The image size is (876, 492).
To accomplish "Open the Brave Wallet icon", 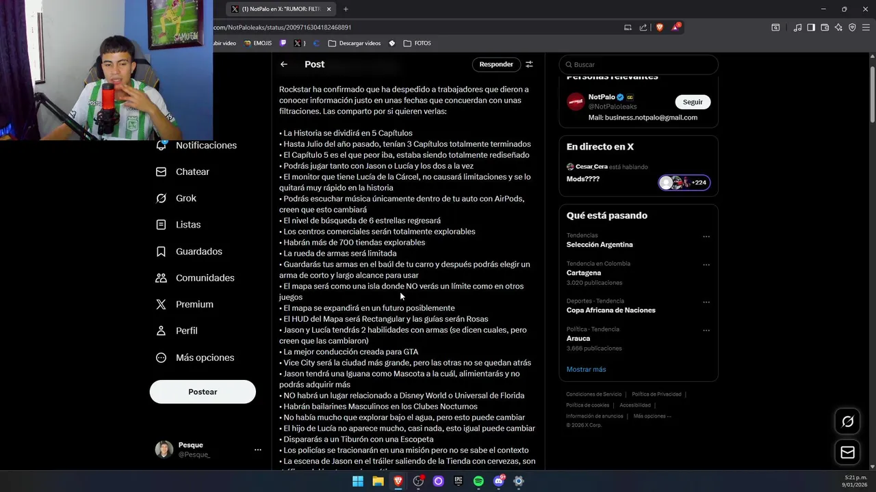I will tap(825, 27).
